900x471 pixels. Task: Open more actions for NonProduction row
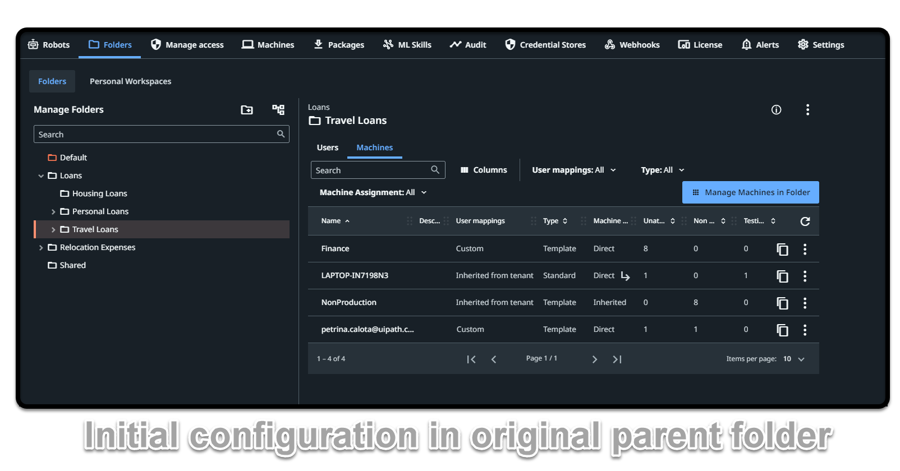[805, 303]
